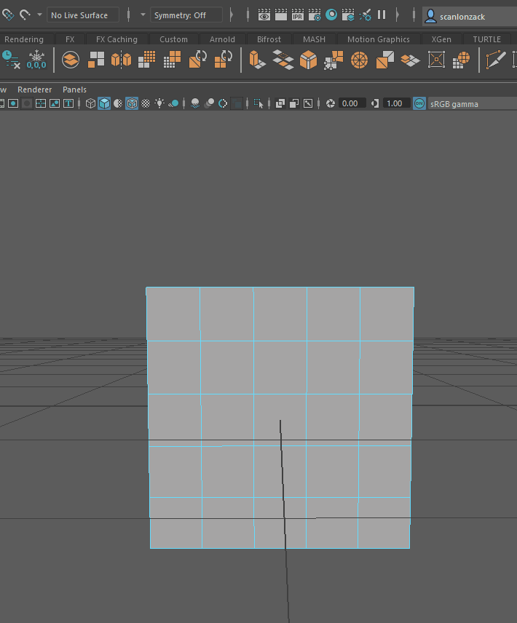Toggle smooth shade all blue cube
Viewport: 517px width, 623px height.
[x=104, y=103]
